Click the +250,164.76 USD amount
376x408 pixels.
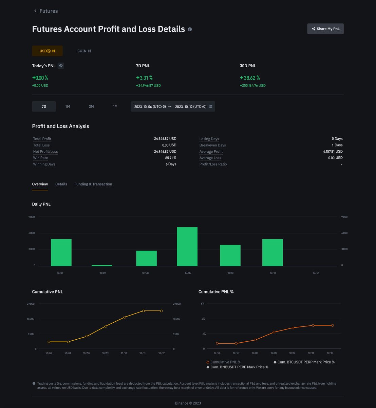coord(253,86)
